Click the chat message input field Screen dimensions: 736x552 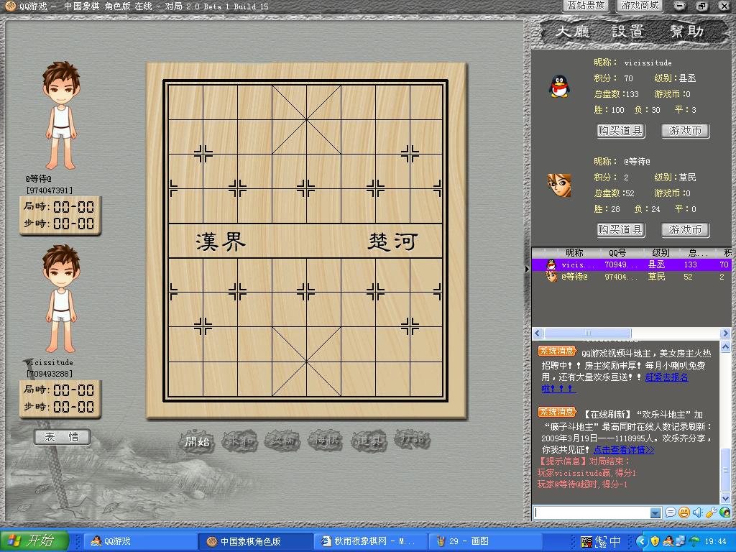click(592, 512)
